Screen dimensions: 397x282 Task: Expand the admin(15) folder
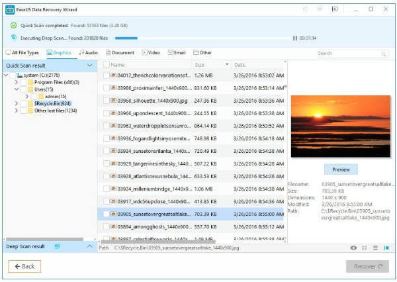coord(27,96)
